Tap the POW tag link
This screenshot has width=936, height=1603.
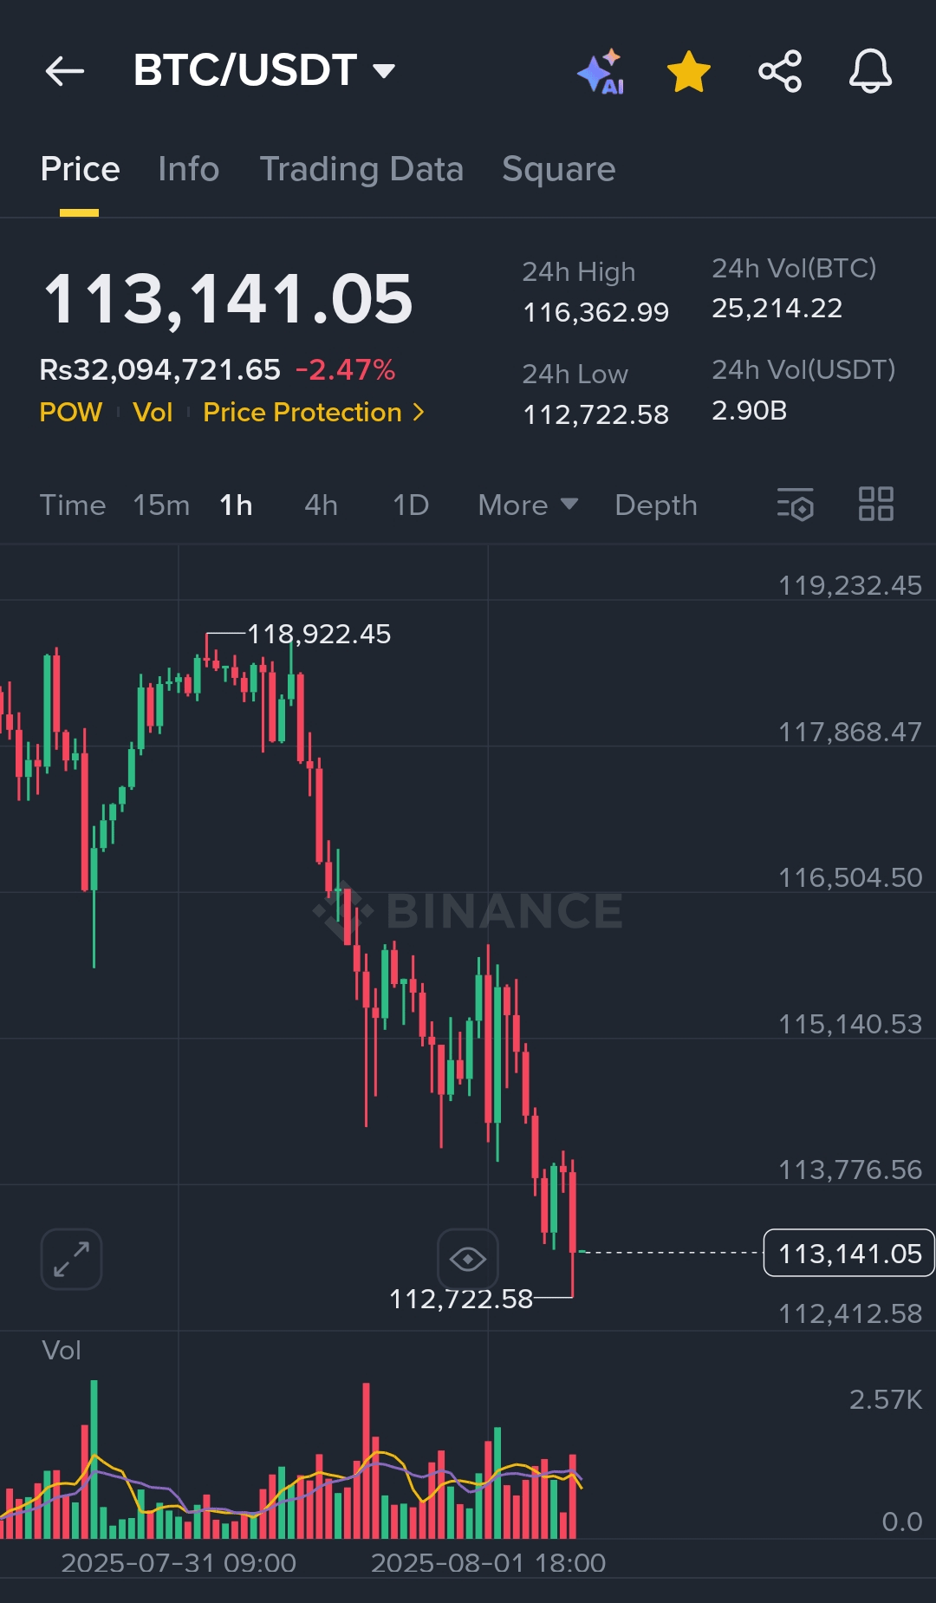pyautogui.click(x=71, y=413)
